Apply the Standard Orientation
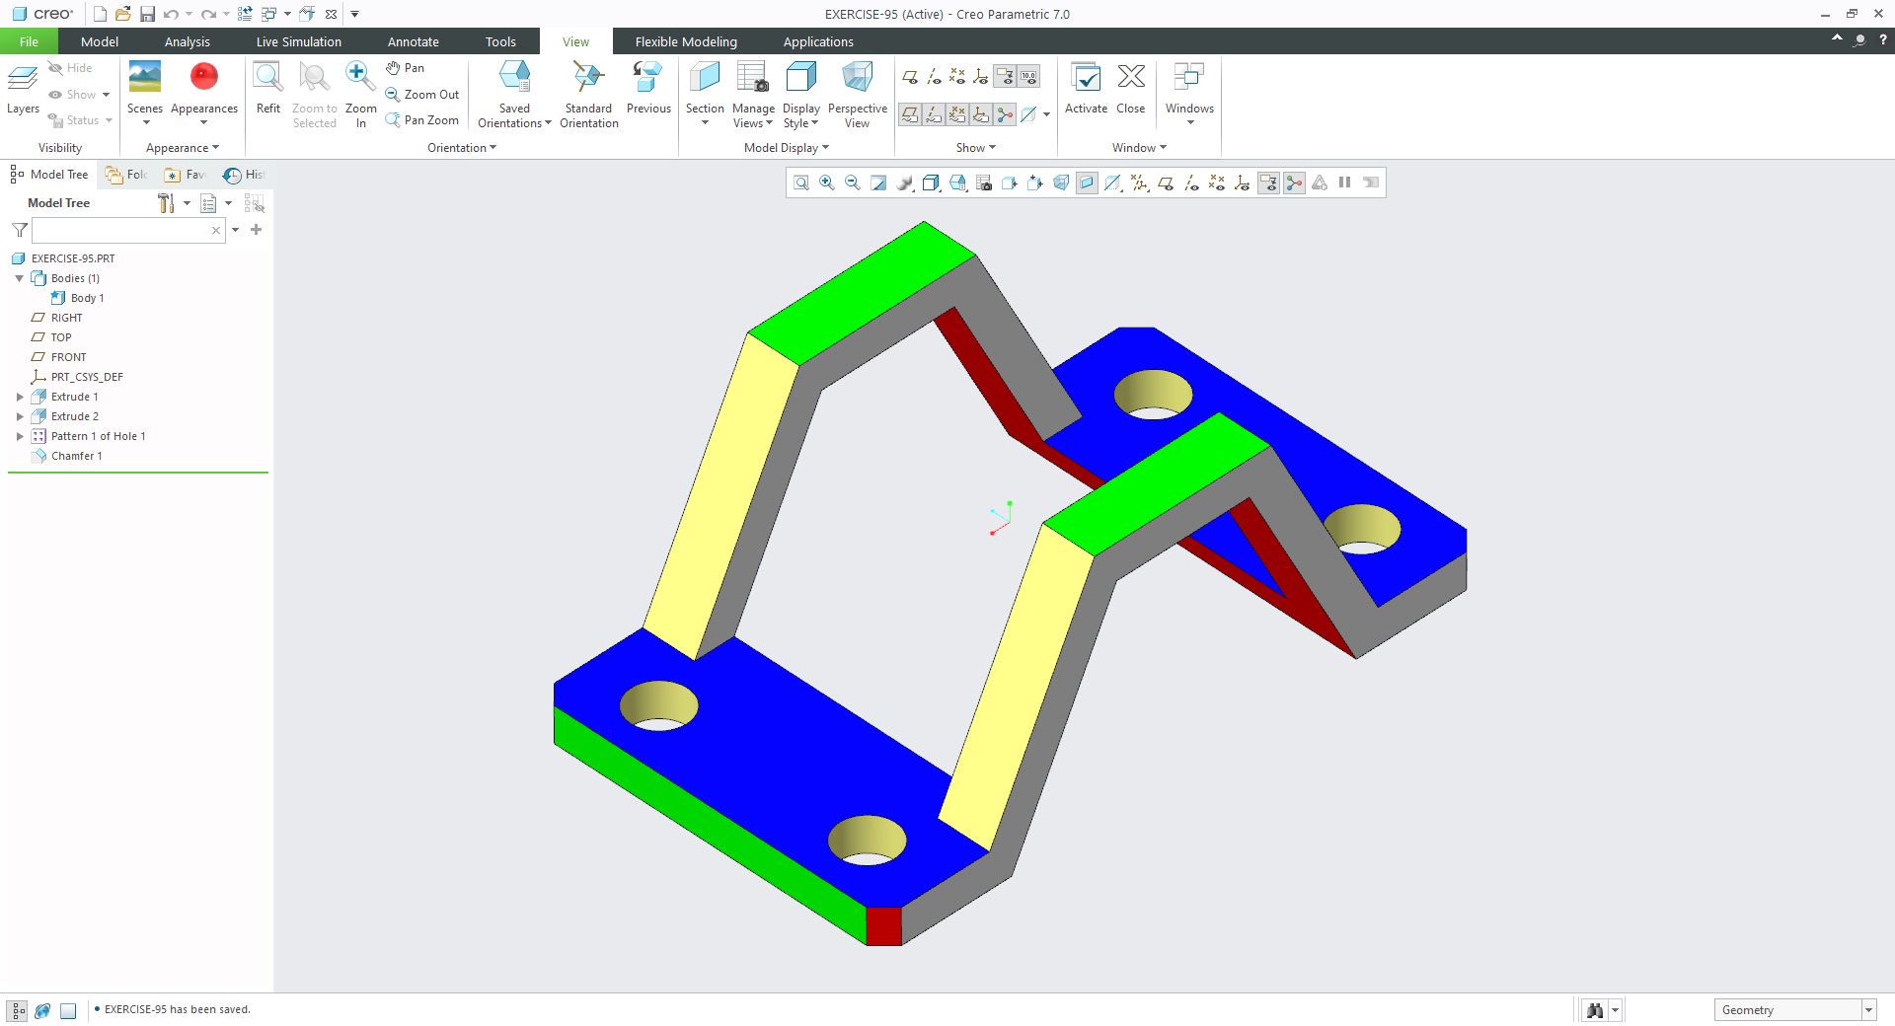The image size is (1895, 1026). click(x=589, y=95)
